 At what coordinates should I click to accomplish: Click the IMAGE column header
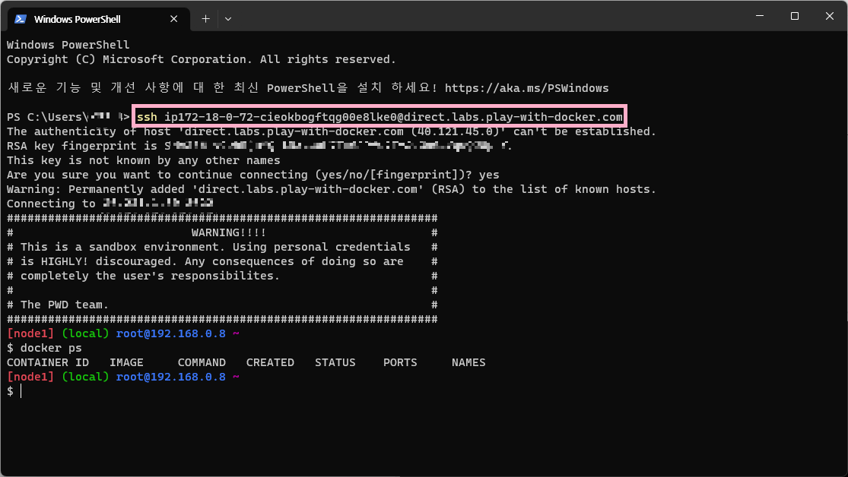click(126, 362)
